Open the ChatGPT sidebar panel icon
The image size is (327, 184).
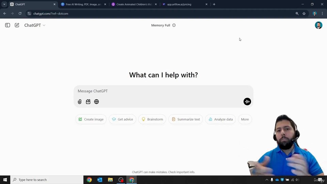pos(7,25)
